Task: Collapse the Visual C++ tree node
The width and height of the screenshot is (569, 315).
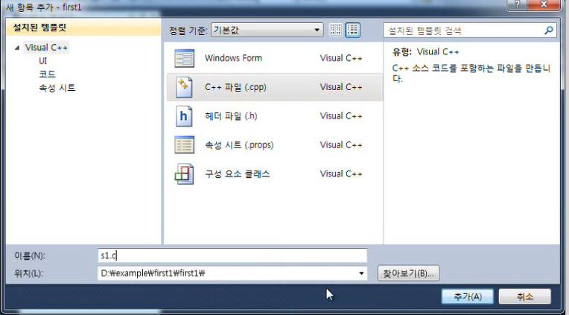Action: coord(17,48)
